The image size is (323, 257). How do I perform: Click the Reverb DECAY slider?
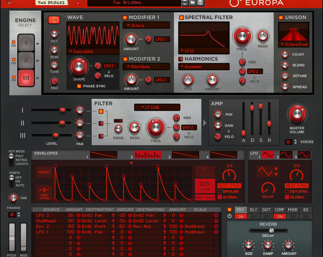pos(268,230)
